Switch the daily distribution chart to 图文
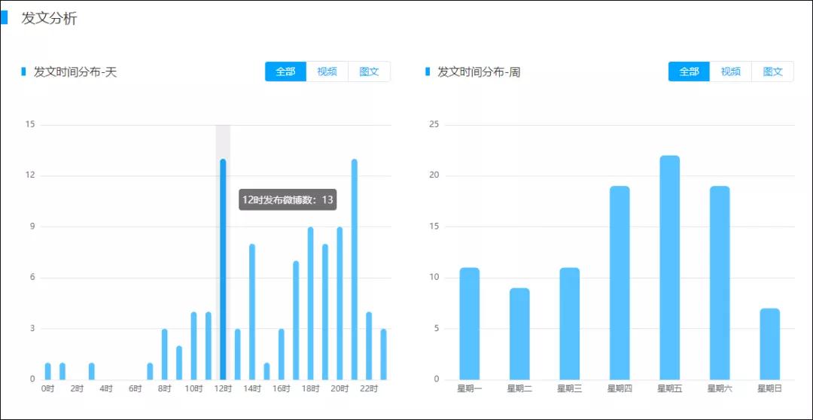 369,72
